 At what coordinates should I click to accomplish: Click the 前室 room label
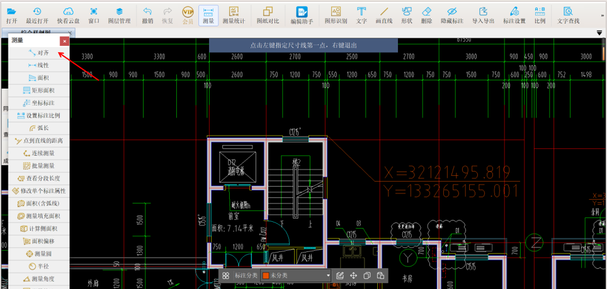click(234, 216)
